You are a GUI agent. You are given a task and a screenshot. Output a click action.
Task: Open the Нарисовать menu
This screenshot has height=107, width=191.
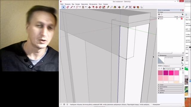click(x=84, y=4)
